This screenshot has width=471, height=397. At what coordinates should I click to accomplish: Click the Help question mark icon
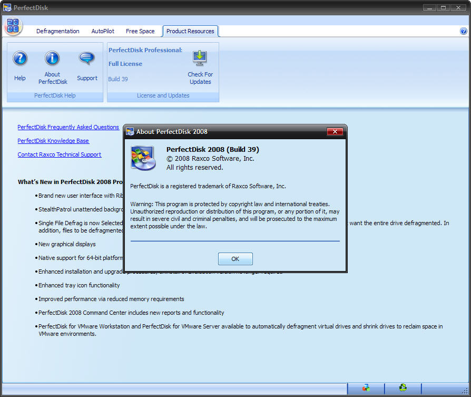tap(20, 59)
